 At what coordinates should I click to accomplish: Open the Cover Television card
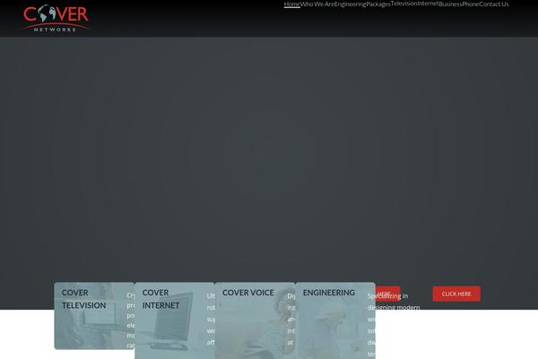click(94, 316)
